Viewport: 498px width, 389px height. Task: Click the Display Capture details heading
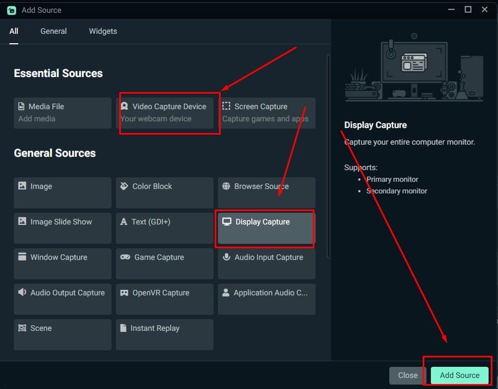coord(375,125)
